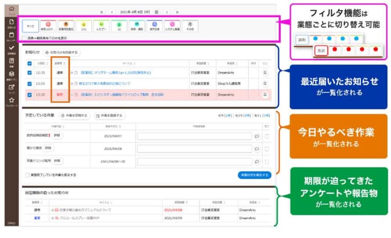Select the すべて filter tab
Image resolution: width=391 pixels, height=238 pixels.
pos(30,26)
